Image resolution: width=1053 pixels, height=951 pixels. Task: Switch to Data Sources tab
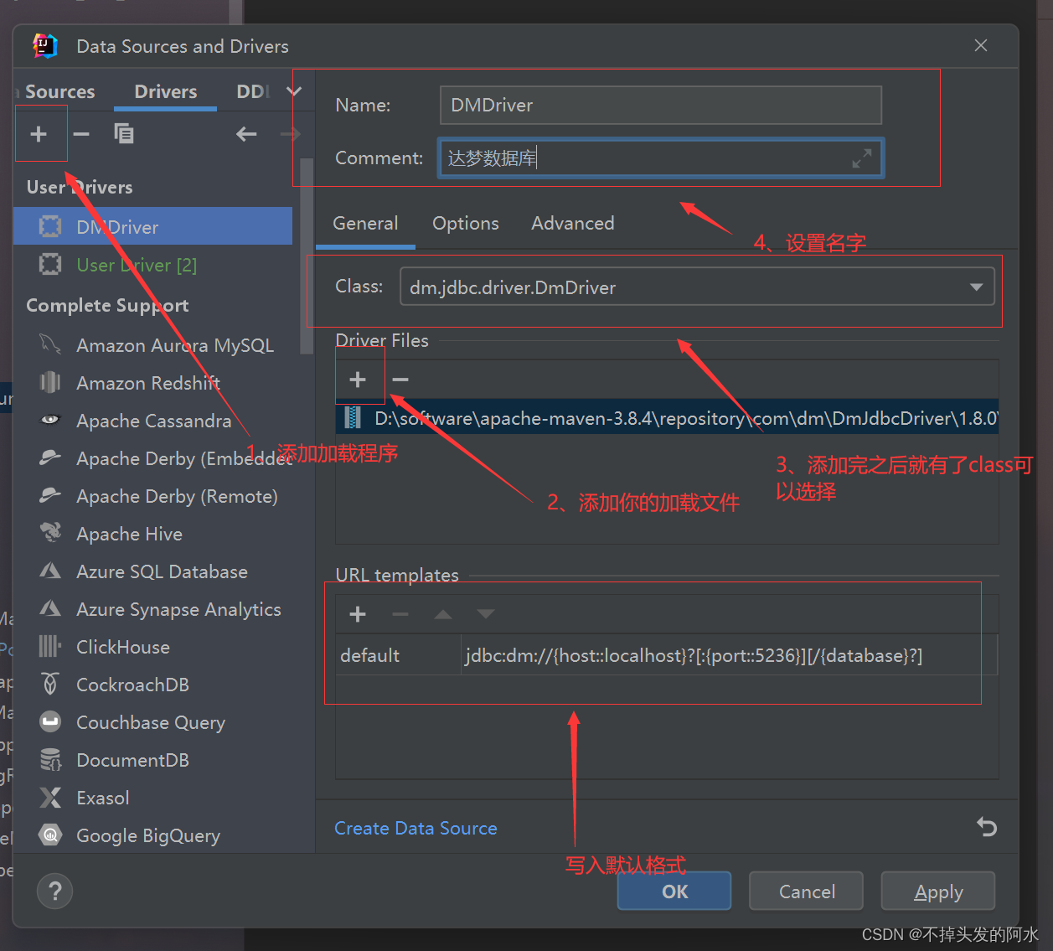tap(56, 91)
